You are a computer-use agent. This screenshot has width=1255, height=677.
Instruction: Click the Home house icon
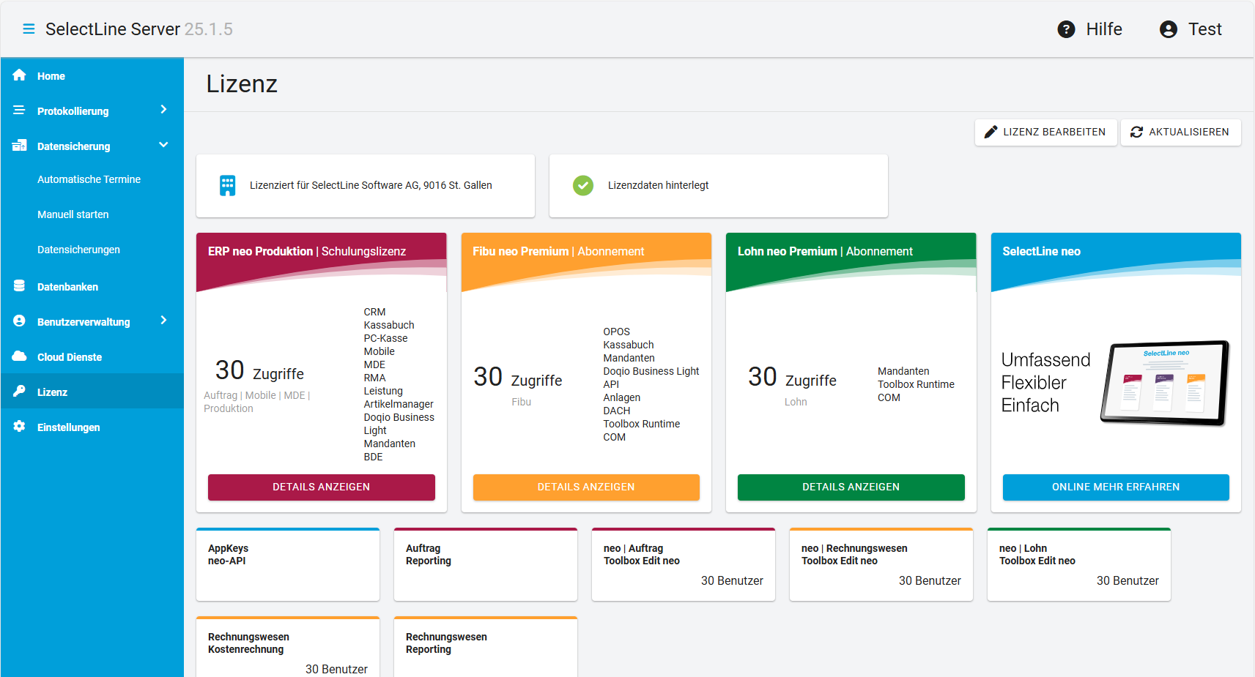pos(19,75)
